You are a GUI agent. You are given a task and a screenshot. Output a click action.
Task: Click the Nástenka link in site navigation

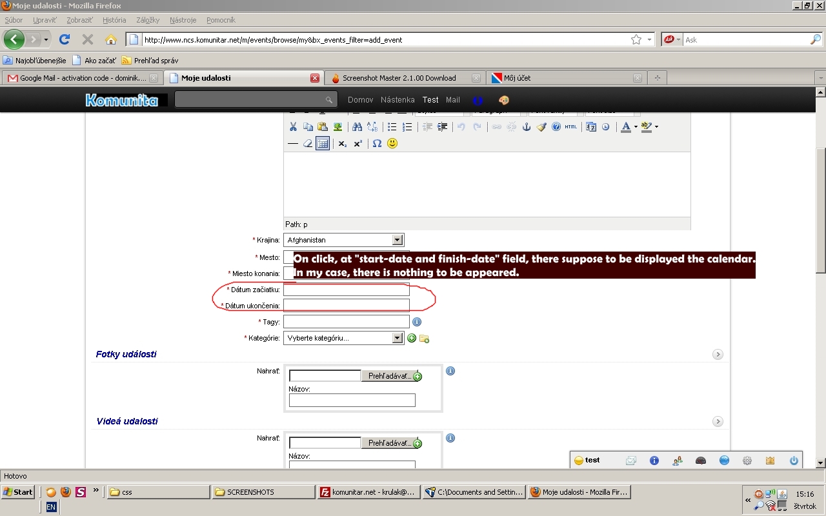point(398,100)
